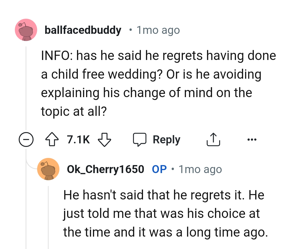Open ballfacedbuddy's profile via username
297x249 pixels.
[x=83, y=30]
